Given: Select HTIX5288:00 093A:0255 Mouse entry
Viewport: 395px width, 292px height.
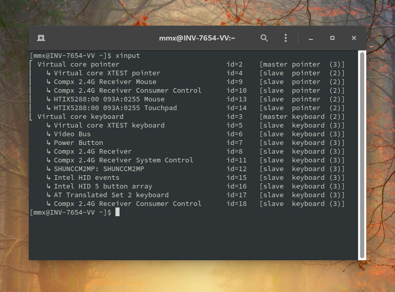Looking at the screenshot, I should tap(109, 99).
